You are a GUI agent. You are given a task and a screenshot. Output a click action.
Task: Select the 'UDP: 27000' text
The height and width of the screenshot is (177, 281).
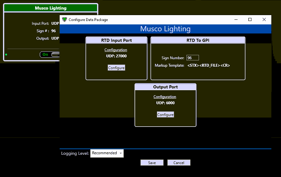tap(116, 56)
